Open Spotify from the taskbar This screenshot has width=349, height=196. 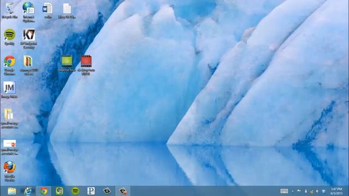tap(75, 191)
